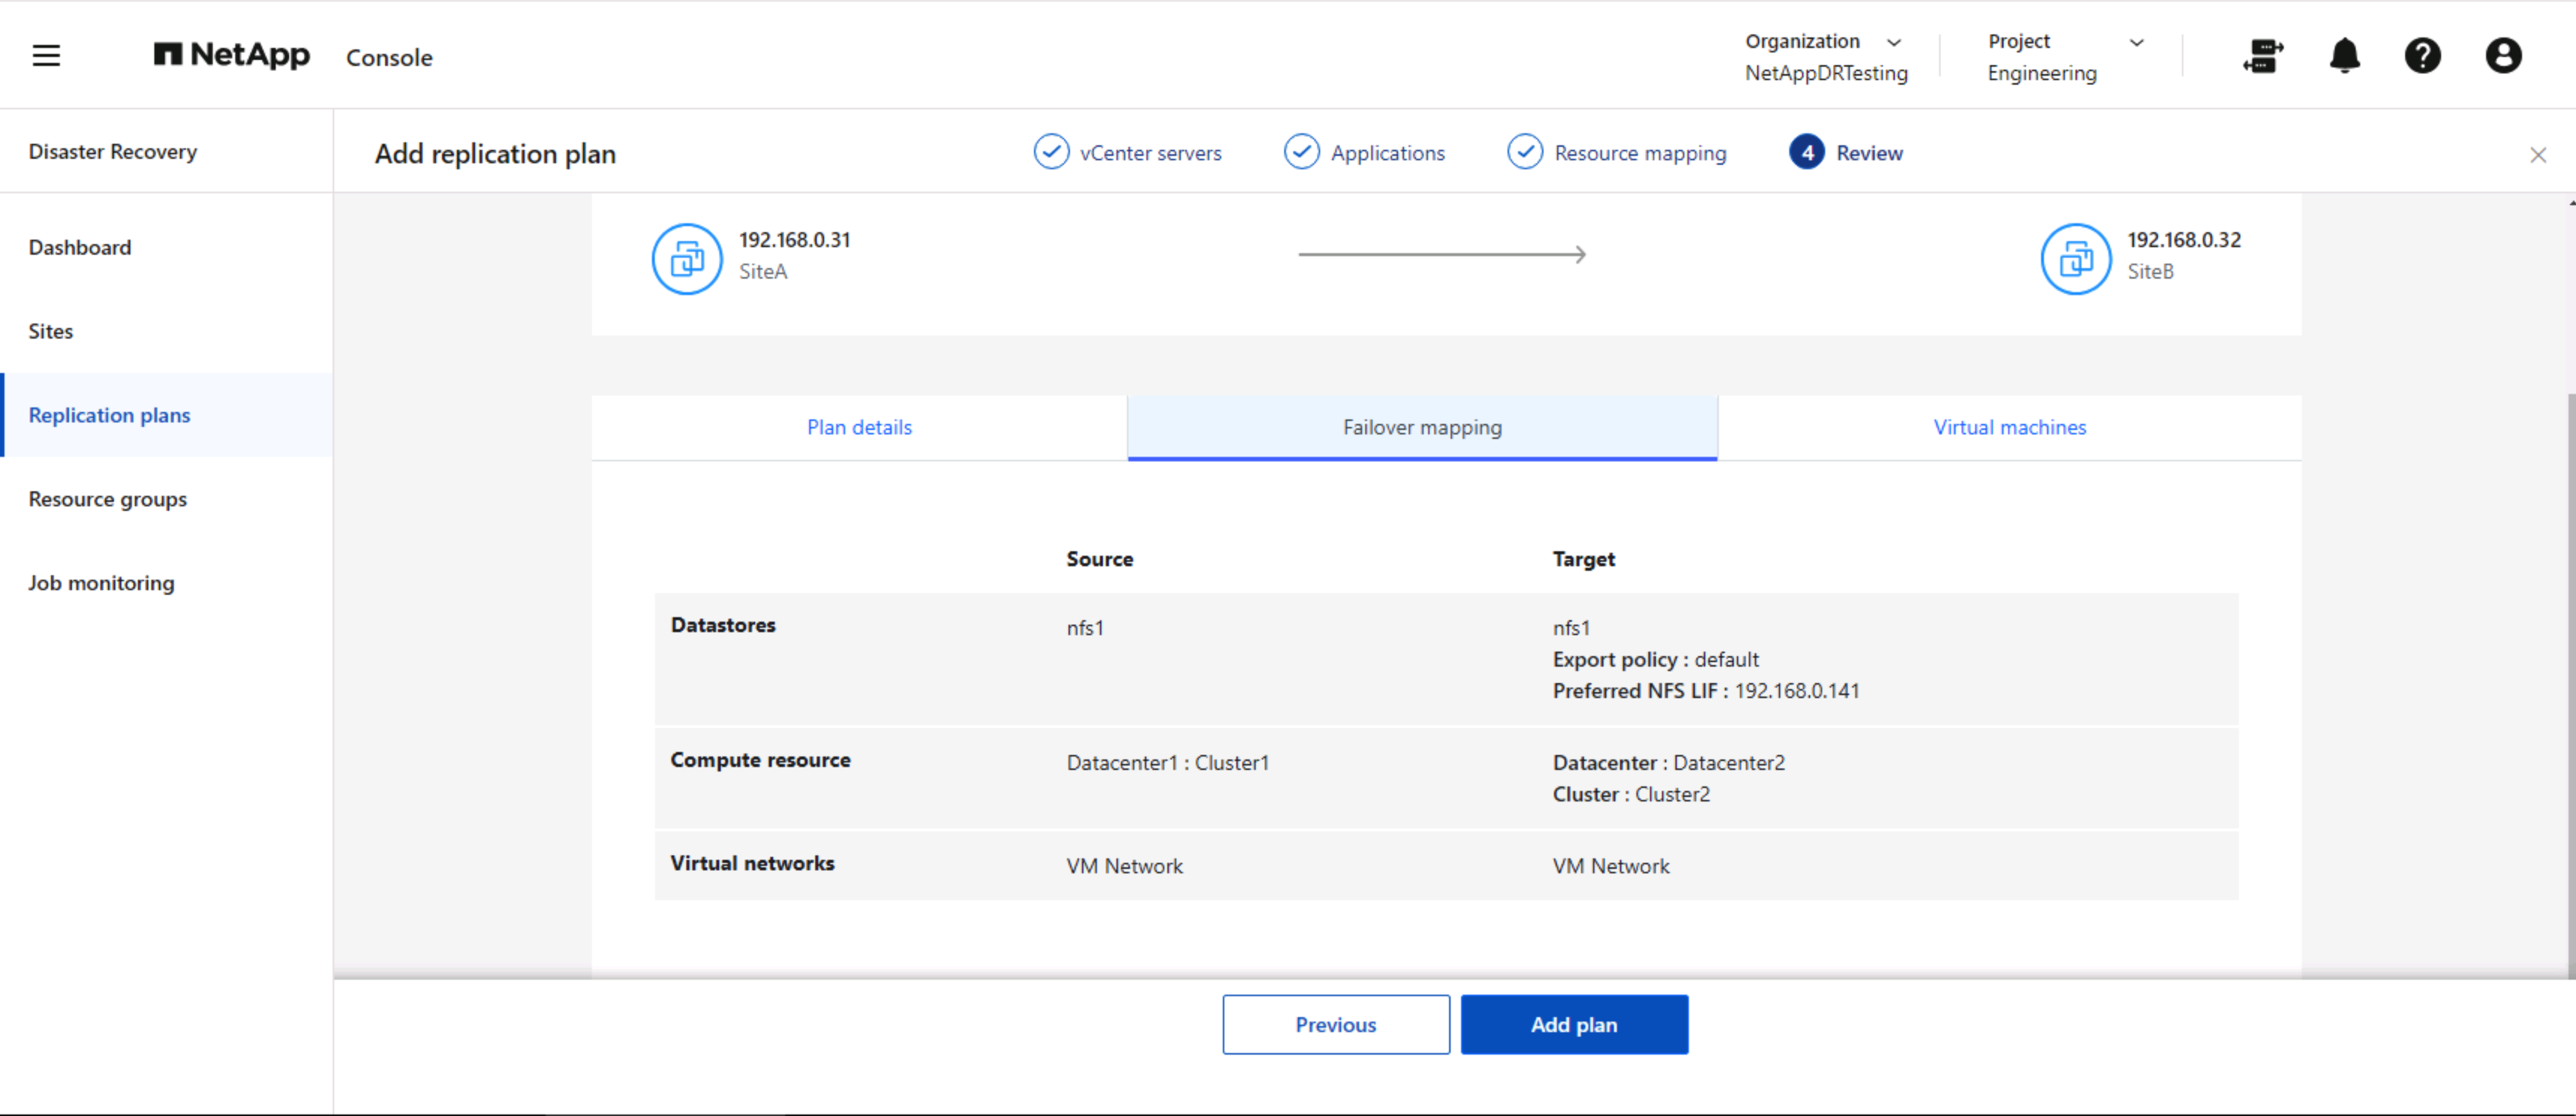Switch to the Plan details tab
Viewport: 2576px width, 1116px height.
click(859, 427)
